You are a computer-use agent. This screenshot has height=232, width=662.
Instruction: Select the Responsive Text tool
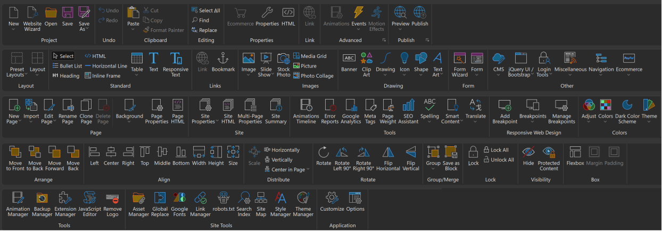coord(176,64)
